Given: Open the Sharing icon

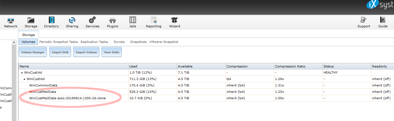Looking at the screenshot, I should (72, 20).
